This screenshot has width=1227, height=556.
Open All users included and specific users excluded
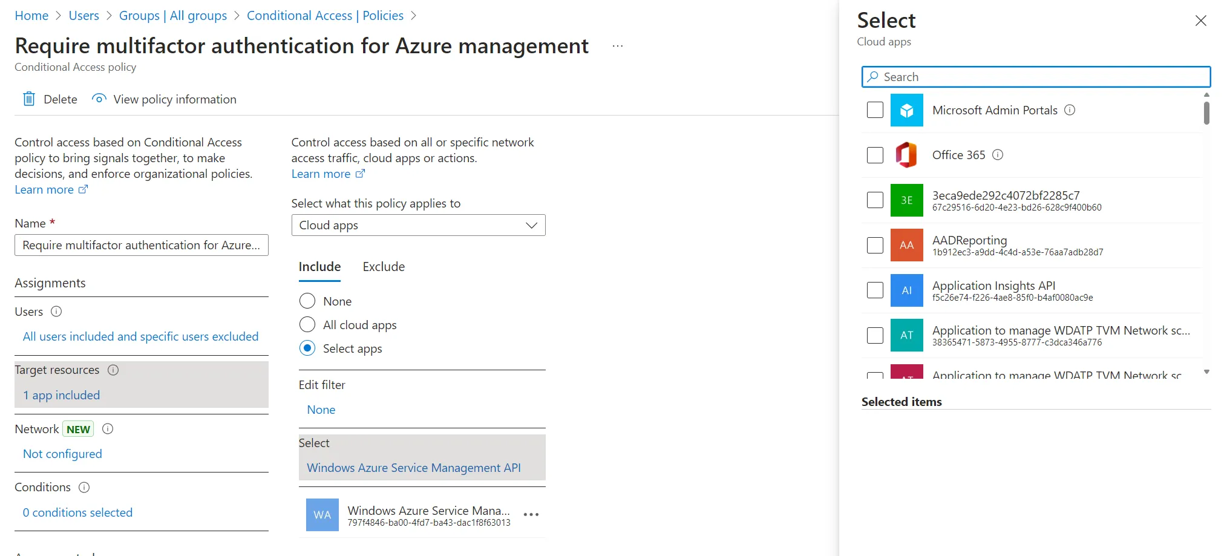tap(140, 336)
